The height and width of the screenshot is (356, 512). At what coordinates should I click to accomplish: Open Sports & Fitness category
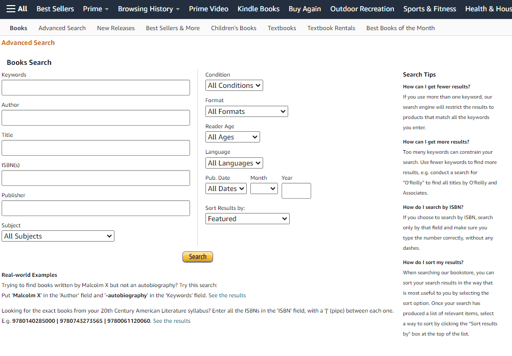pyautogui.click(x=429, y=9)
